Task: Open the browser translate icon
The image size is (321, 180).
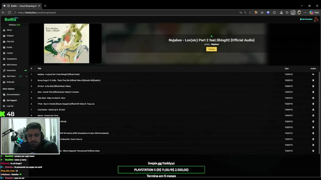Action: (x=241, y=12)
